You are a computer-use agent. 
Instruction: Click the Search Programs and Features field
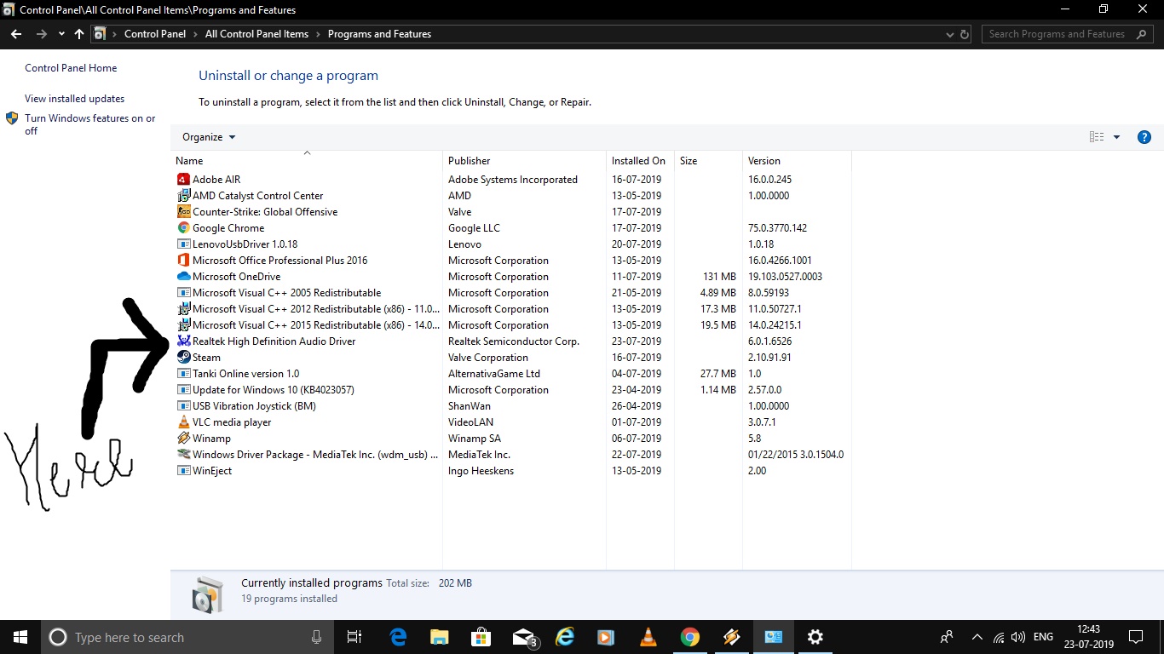[x=1057, y=34]
